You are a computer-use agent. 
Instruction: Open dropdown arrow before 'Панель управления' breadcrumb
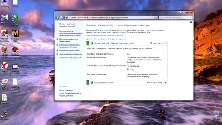tap(69, 18)
